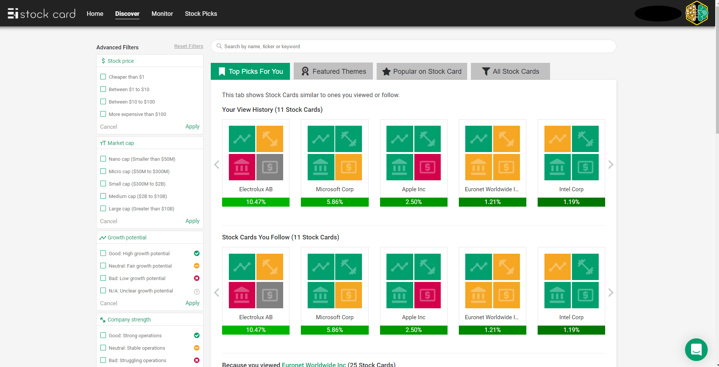
Task: Click the orange icon for Stable operations
Action: coord(196,348)
